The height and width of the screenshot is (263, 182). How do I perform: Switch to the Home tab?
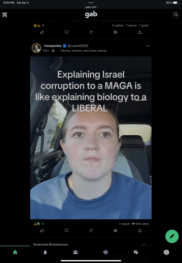pos(15,252)
